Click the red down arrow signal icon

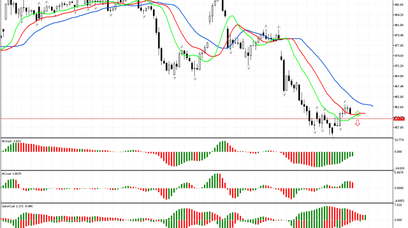click(x=358, y=124)
